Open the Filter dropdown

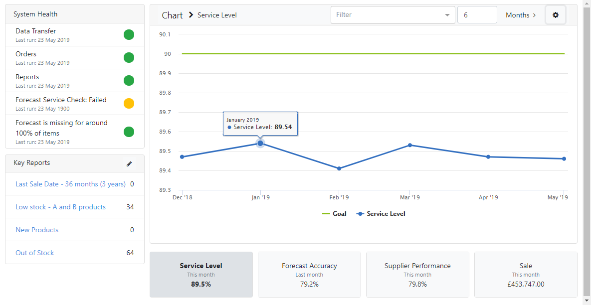point(393,15)
